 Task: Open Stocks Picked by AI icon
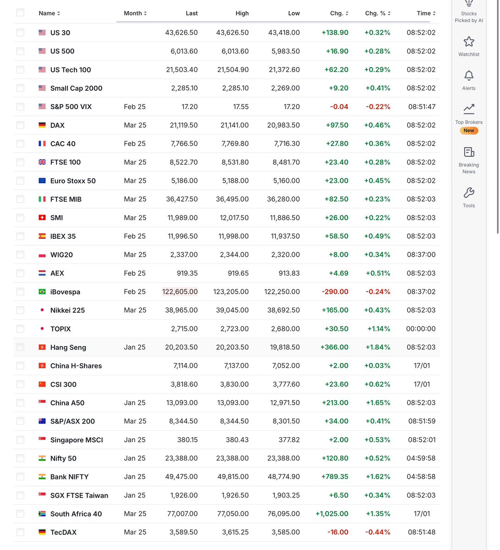[469, 4]
